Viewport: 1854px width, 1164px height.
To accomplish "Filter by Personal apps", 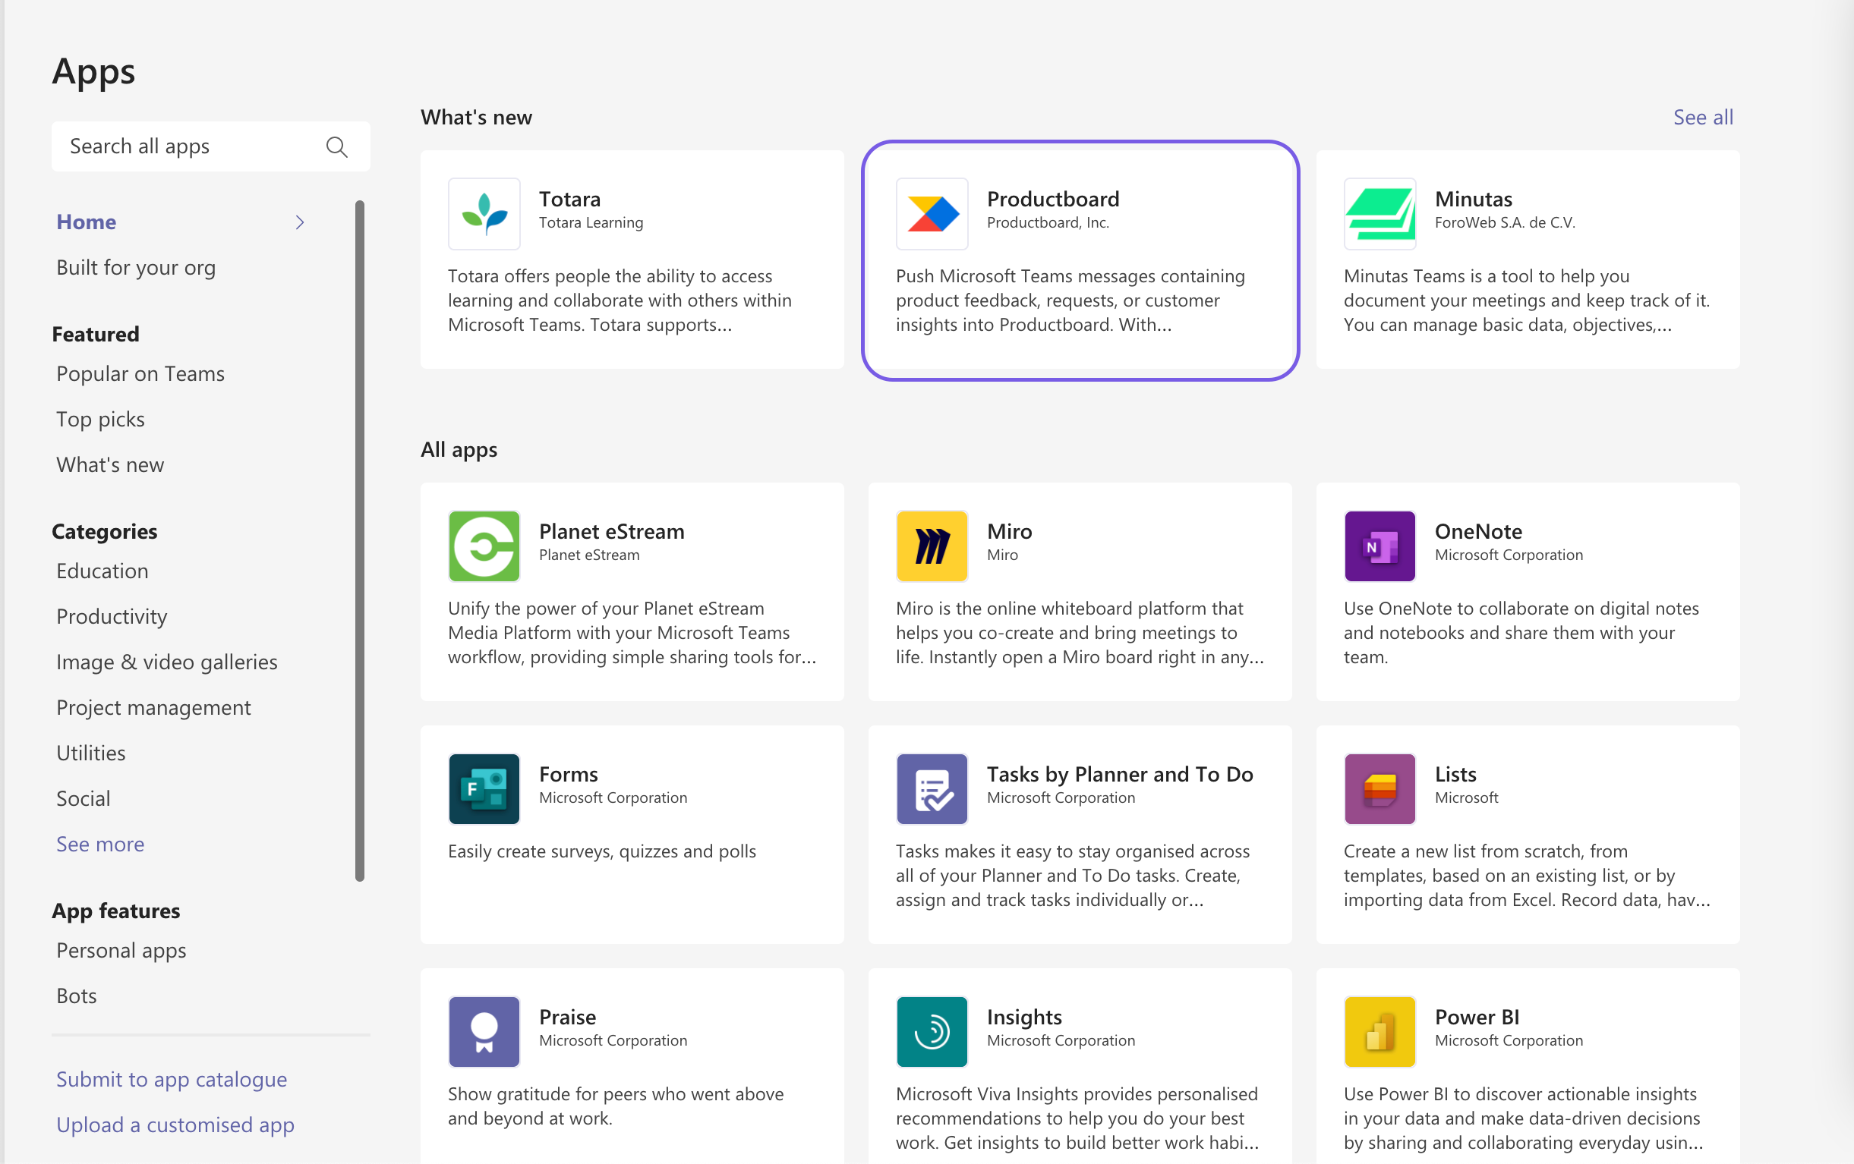I will click(121, 950).
